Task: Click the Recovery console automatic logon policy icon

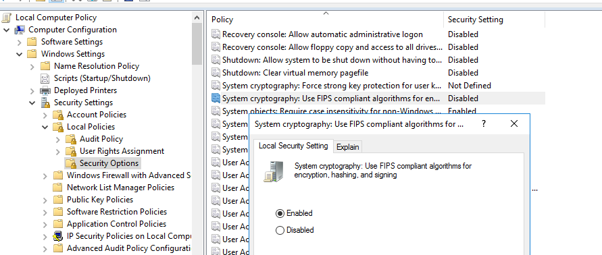Action: coord(216,34)
